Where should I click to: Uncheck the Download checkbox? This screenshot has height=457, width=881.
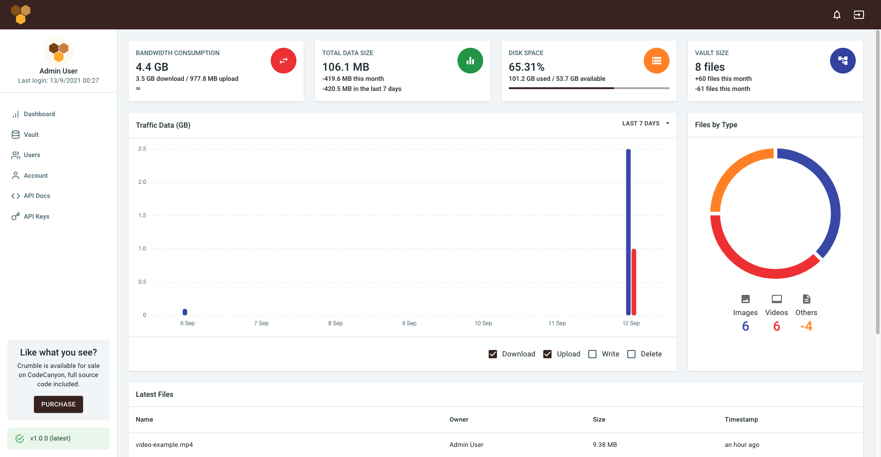click(493, 354)
